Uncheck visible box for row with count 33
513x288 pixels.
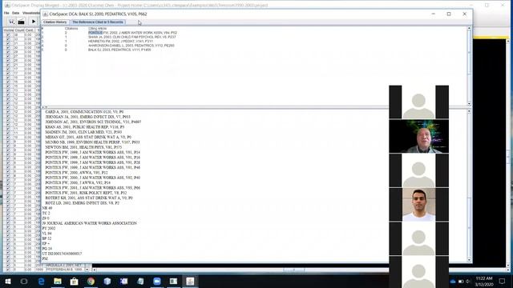click(8, 39)
